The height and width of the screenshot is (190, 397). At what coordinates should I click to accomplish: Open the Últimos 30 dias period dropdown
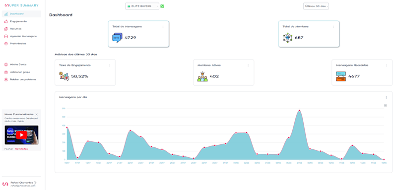click(x=316, y=6)
